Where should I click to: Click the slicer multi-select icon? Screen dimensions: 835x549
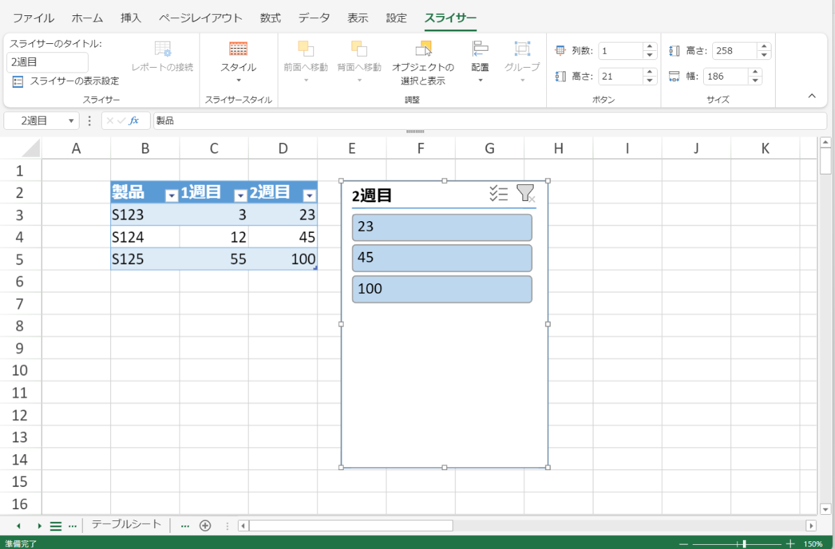(498, 194)
